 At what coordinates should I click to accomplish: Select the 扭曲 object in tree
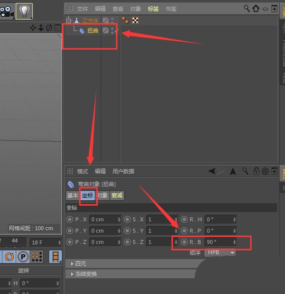pos(92,30)
